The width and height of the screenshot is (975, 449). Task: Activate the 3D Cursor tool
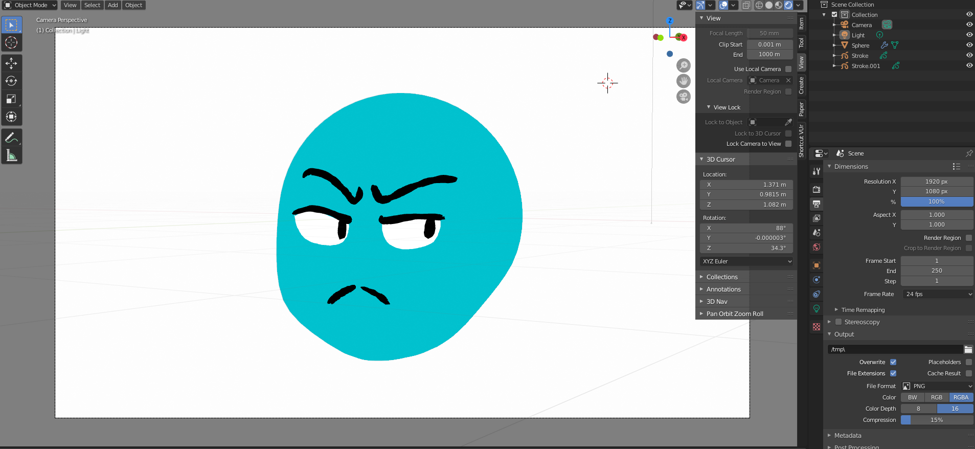[x=11, y=42]
